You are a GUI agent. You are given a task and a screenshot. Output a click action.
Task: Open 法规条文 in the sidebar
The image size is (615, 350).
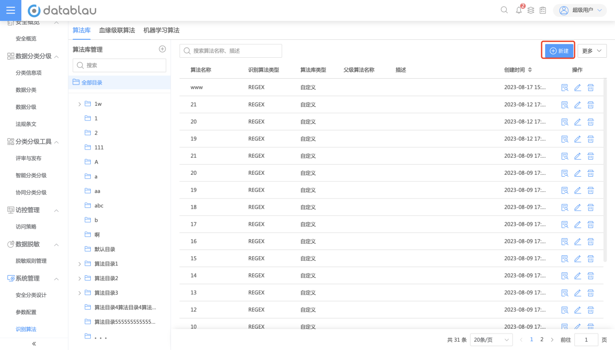(x=26, y=124)
